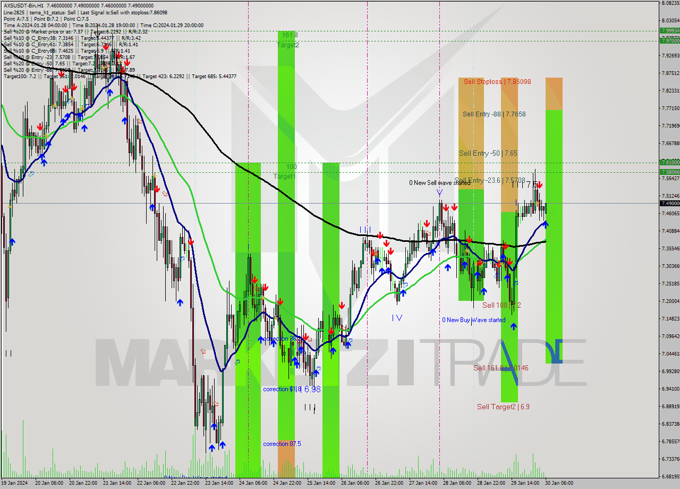680x489 pixels.
Task: Click the 'Sell Target2 | 6.9' label
Action: [503, 407]
